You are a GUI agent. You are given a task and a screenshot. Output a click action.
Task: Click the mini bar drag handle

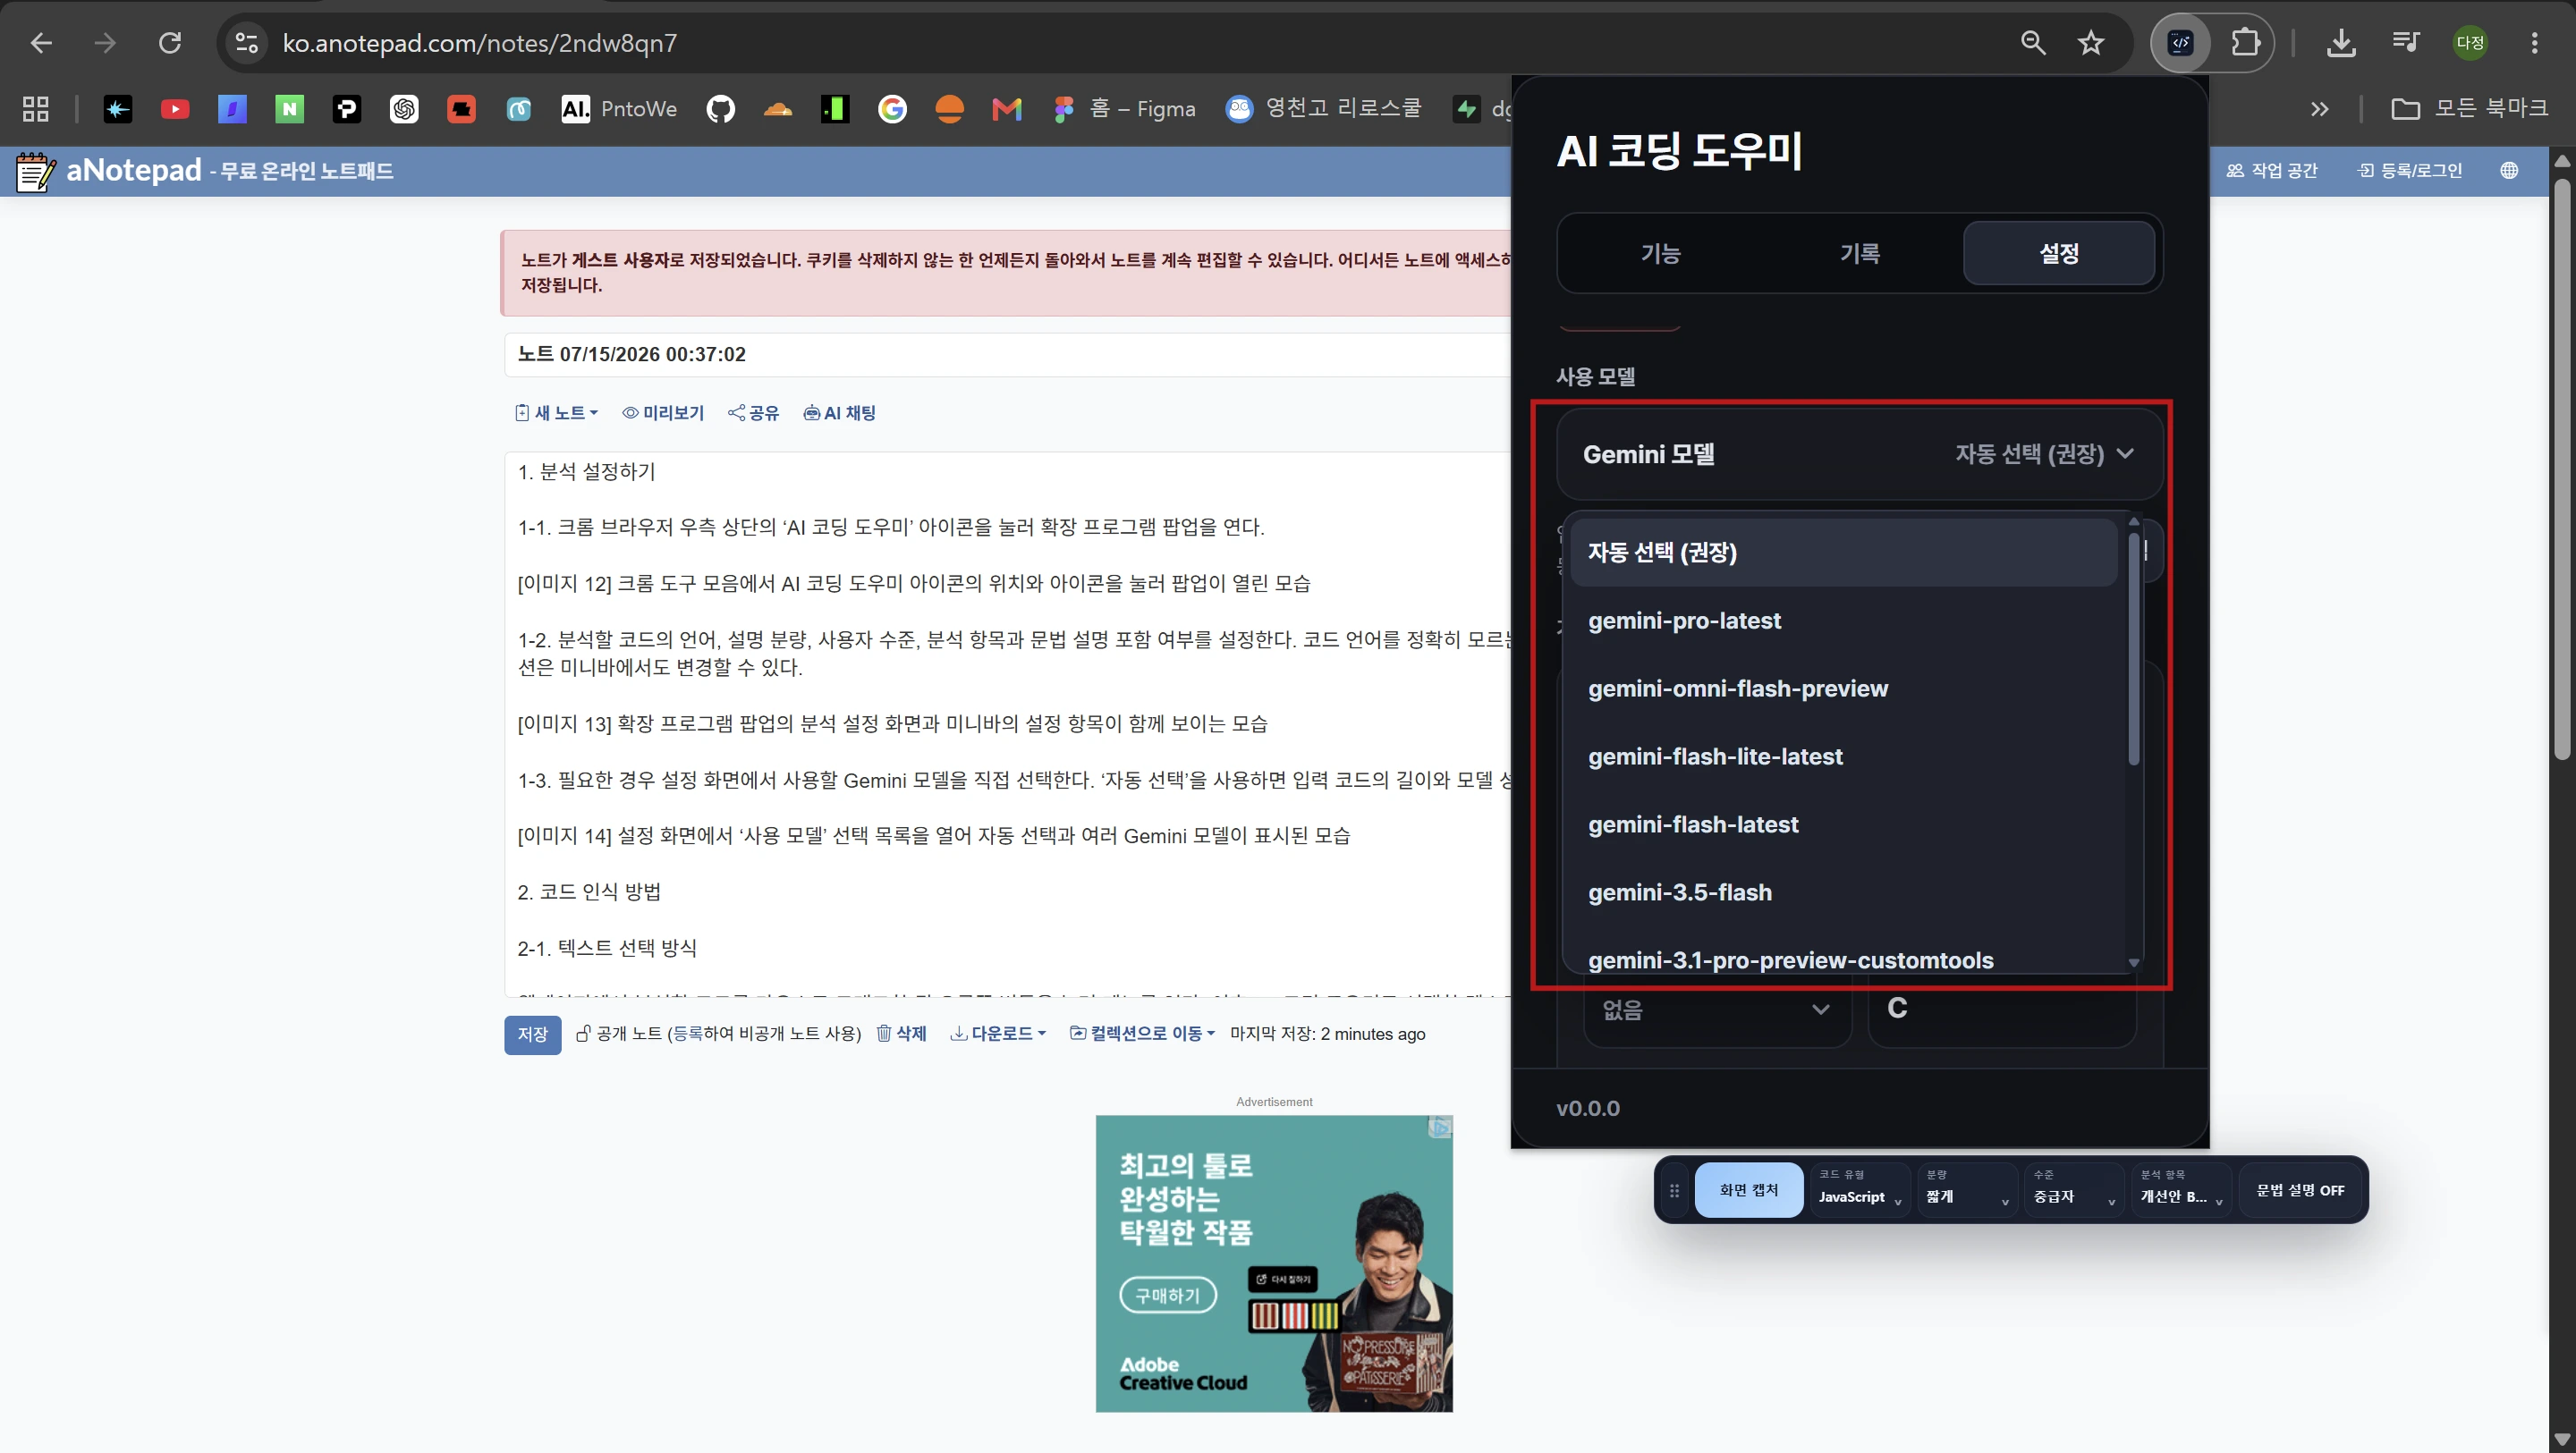click(x=1674, y=1191)
